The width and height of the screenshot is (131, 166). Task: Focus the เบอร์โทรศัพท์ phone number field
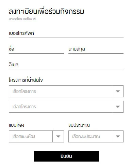coord(66,33)
